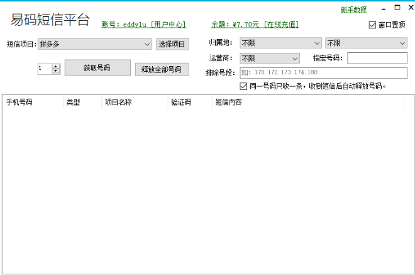Decrease the number count spinner
Image resolution: width=415 pixels, height=275 pixels.
click(55, 71)
